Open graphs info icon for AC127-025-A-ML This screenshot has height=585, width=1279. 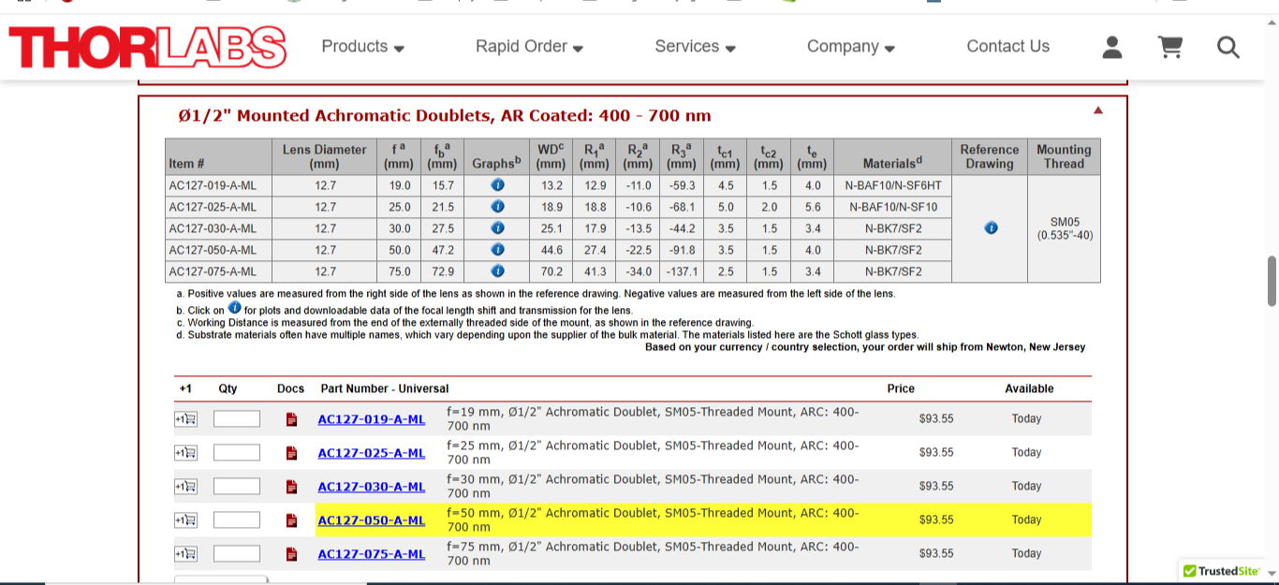coord(498,207)
